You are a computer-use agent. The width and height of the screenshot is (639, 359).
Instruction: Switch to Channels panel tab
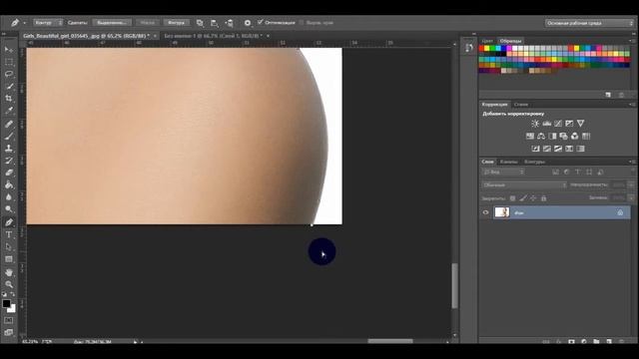(x=508, y=162)
